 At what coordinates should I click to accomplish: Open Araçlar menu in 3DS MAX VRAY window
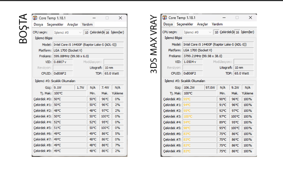(202, 24)
